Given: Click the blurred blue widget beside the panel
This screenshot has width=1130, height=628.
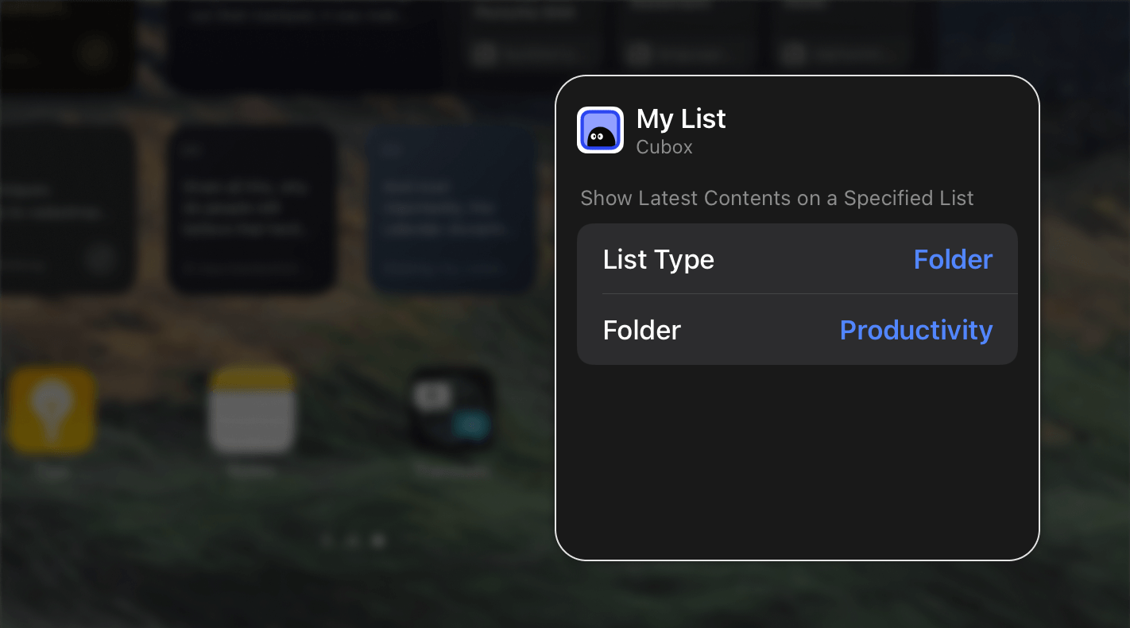Looking at the screenshot, I should [453, 210].
